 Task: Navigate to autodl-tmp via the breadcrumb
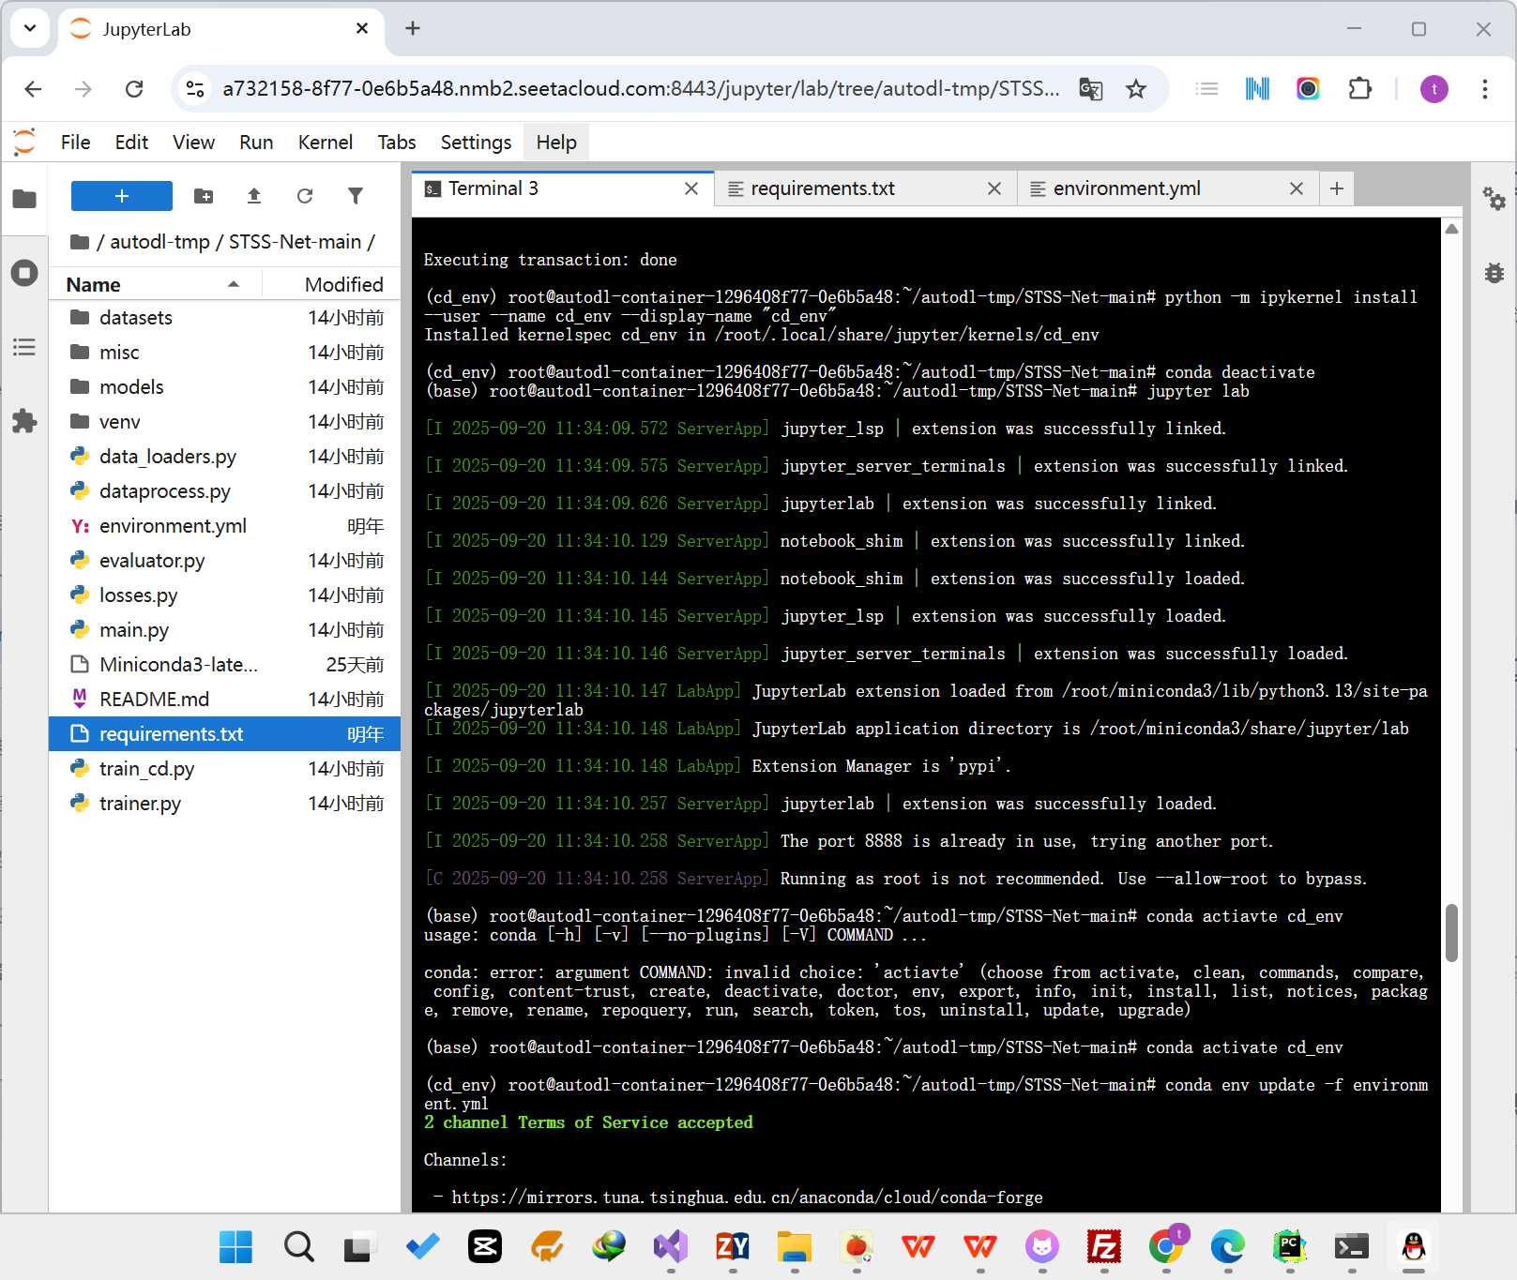coord(159,241)
